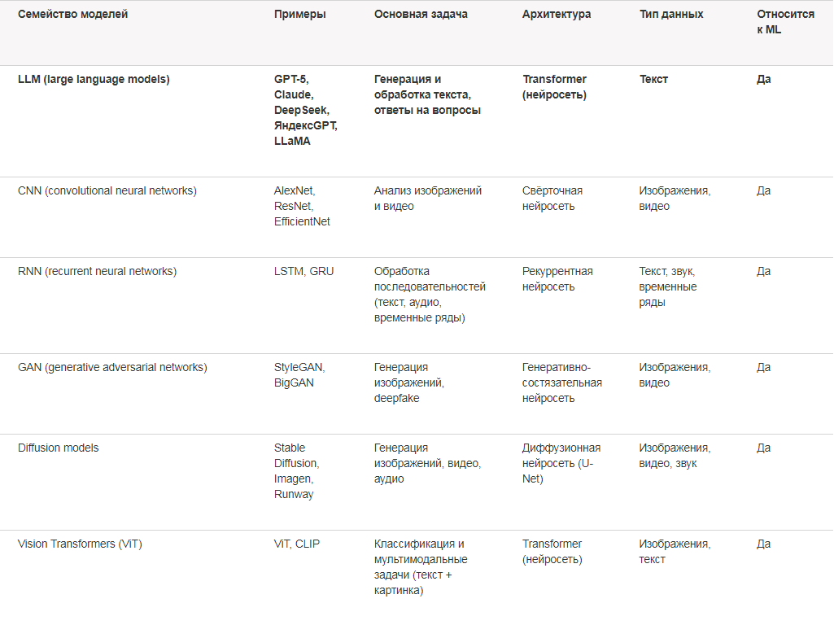Click the 'Анализ изображений и видео' cell
Viewport: 834px width, 625px height.
point(428,199)
